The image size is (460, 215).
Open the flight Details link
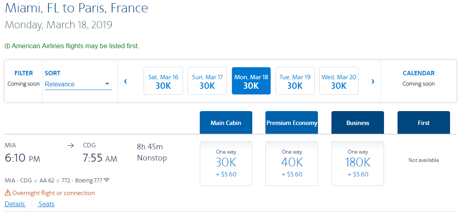15,204
